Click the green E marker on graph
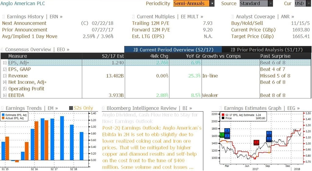Viewport: 312px width, 171px height. pos(222,135)
